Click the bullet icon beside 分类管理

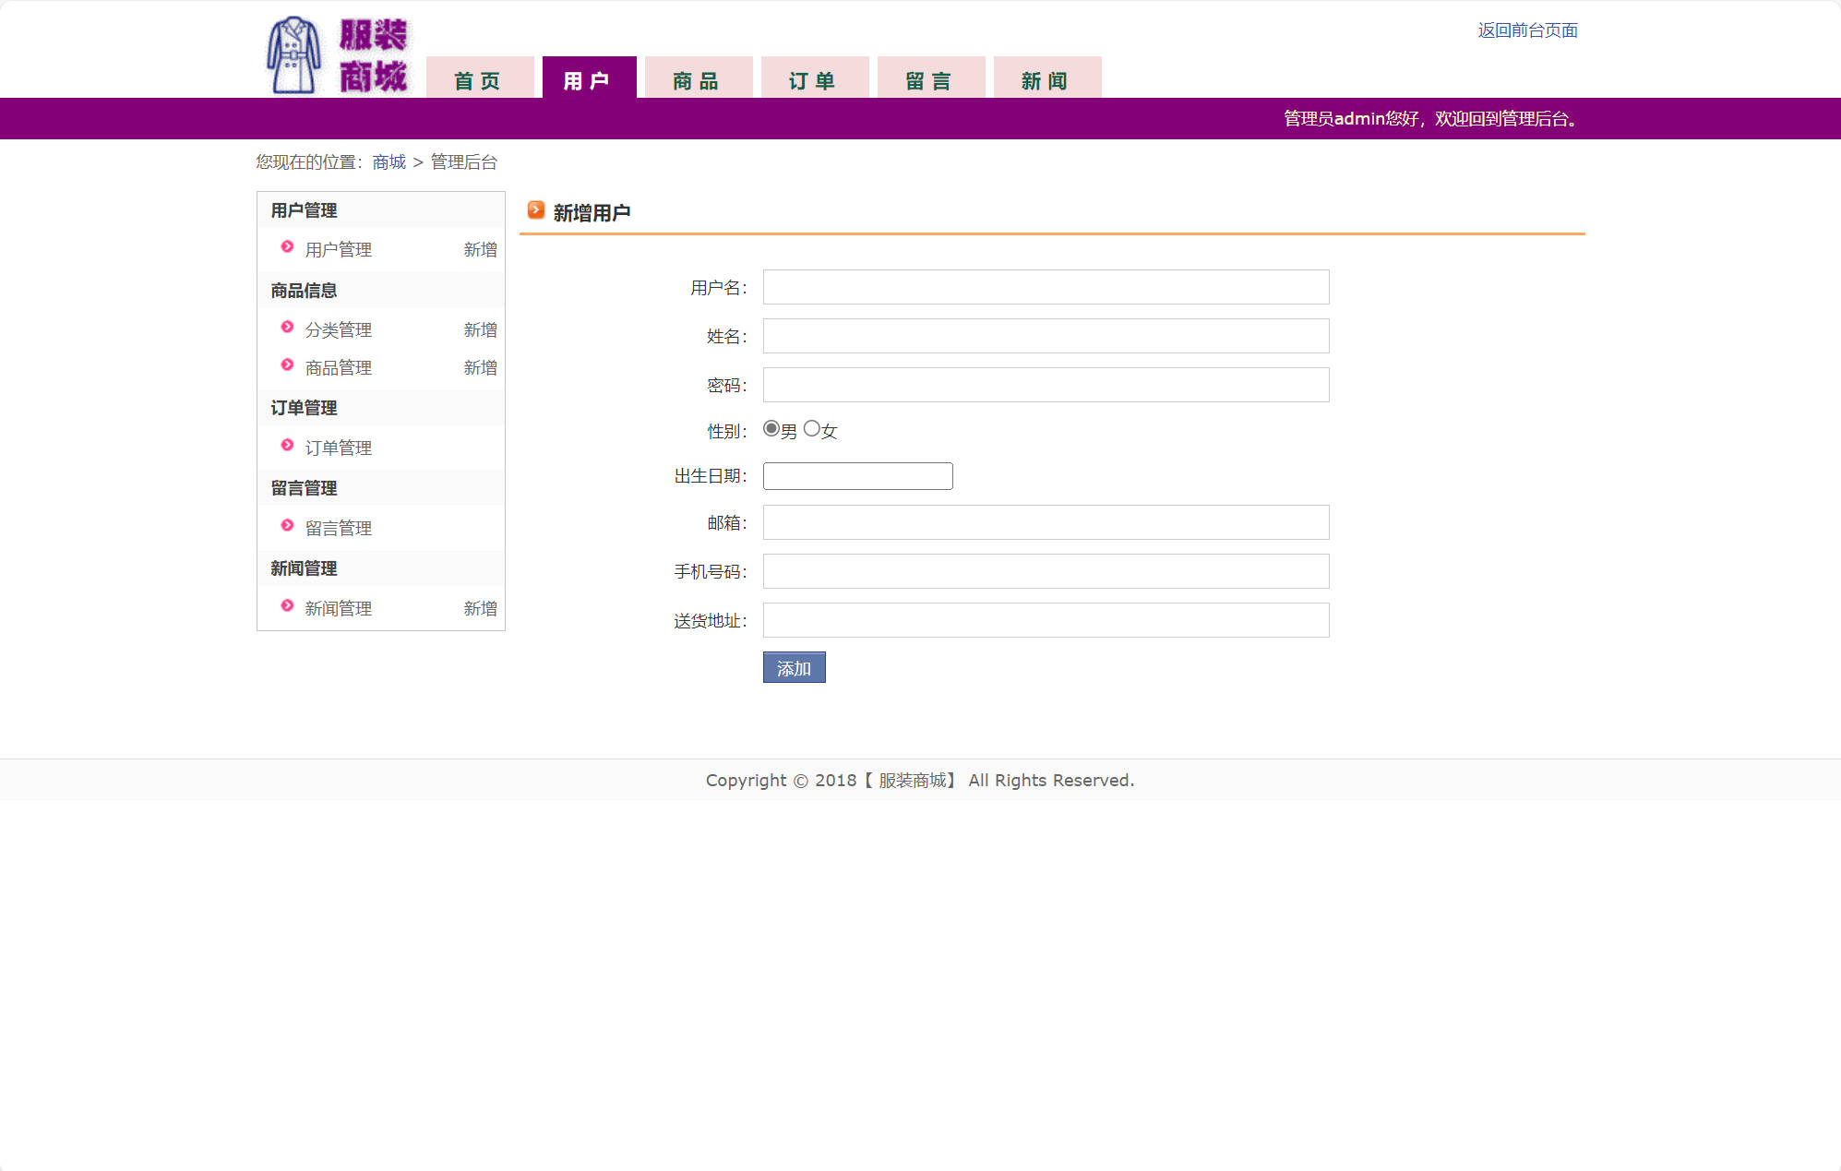(x=287, y=328)
